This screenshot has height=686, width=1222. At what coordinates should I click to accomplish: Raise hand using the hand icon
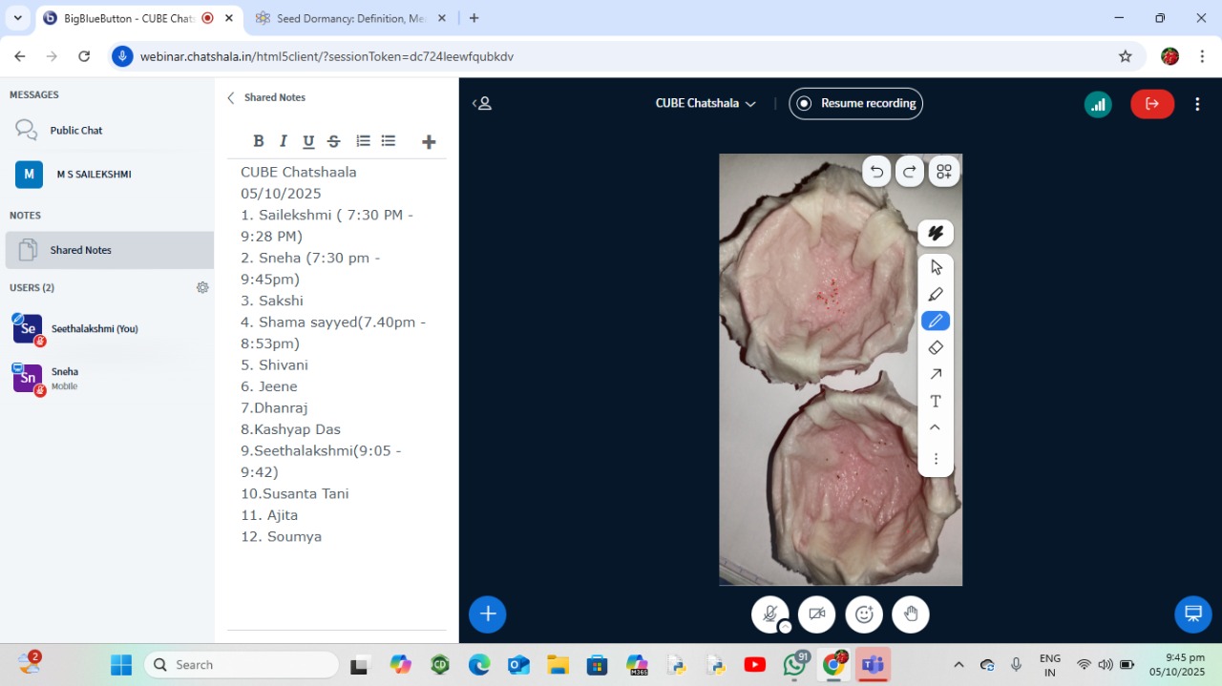(911, 613)
